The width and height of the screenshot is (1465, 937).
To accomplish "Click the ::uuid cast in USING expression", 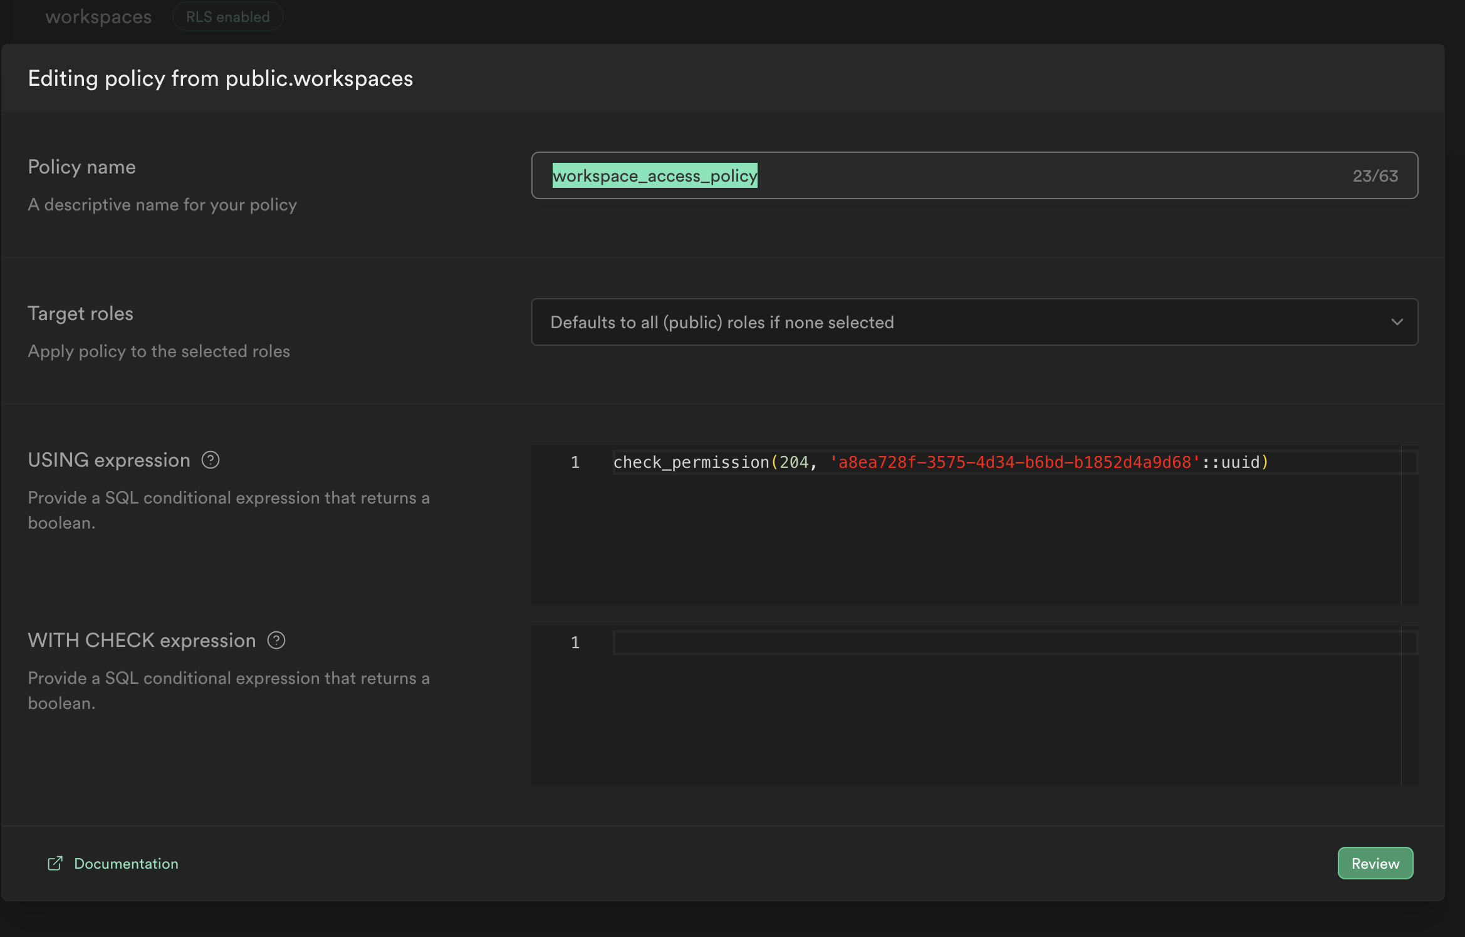I will click(x=1230, y=462).
